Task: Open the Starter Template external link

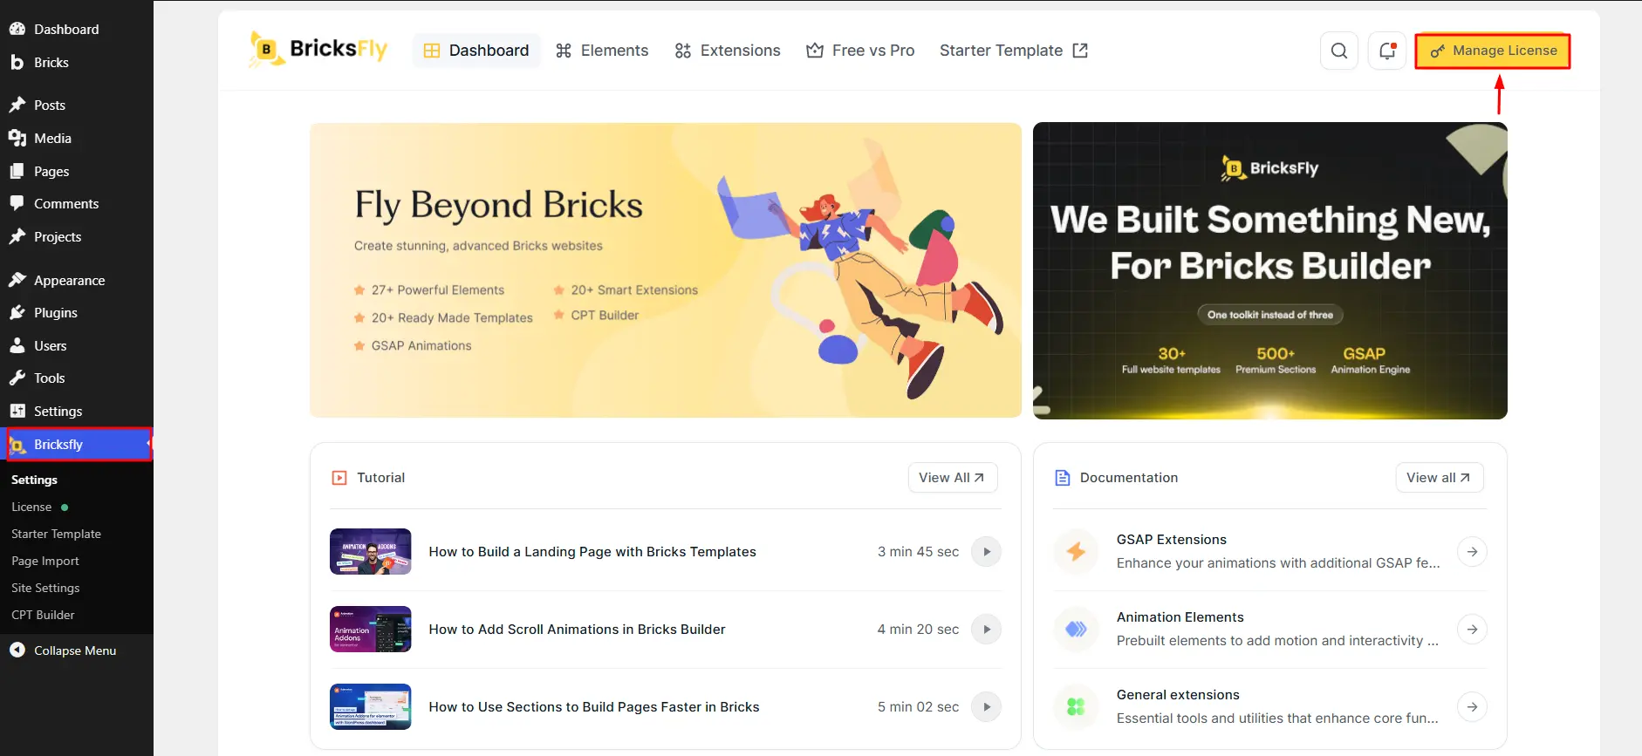Action: (x=1014, y=51)
